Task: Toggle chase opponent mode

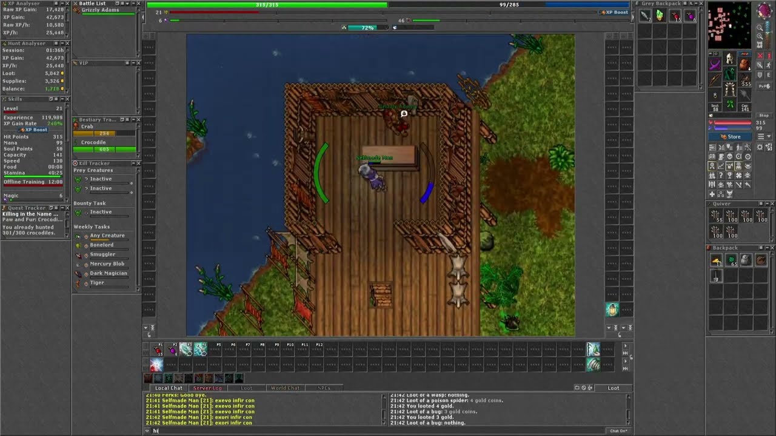Action: [x=769, y=65]
